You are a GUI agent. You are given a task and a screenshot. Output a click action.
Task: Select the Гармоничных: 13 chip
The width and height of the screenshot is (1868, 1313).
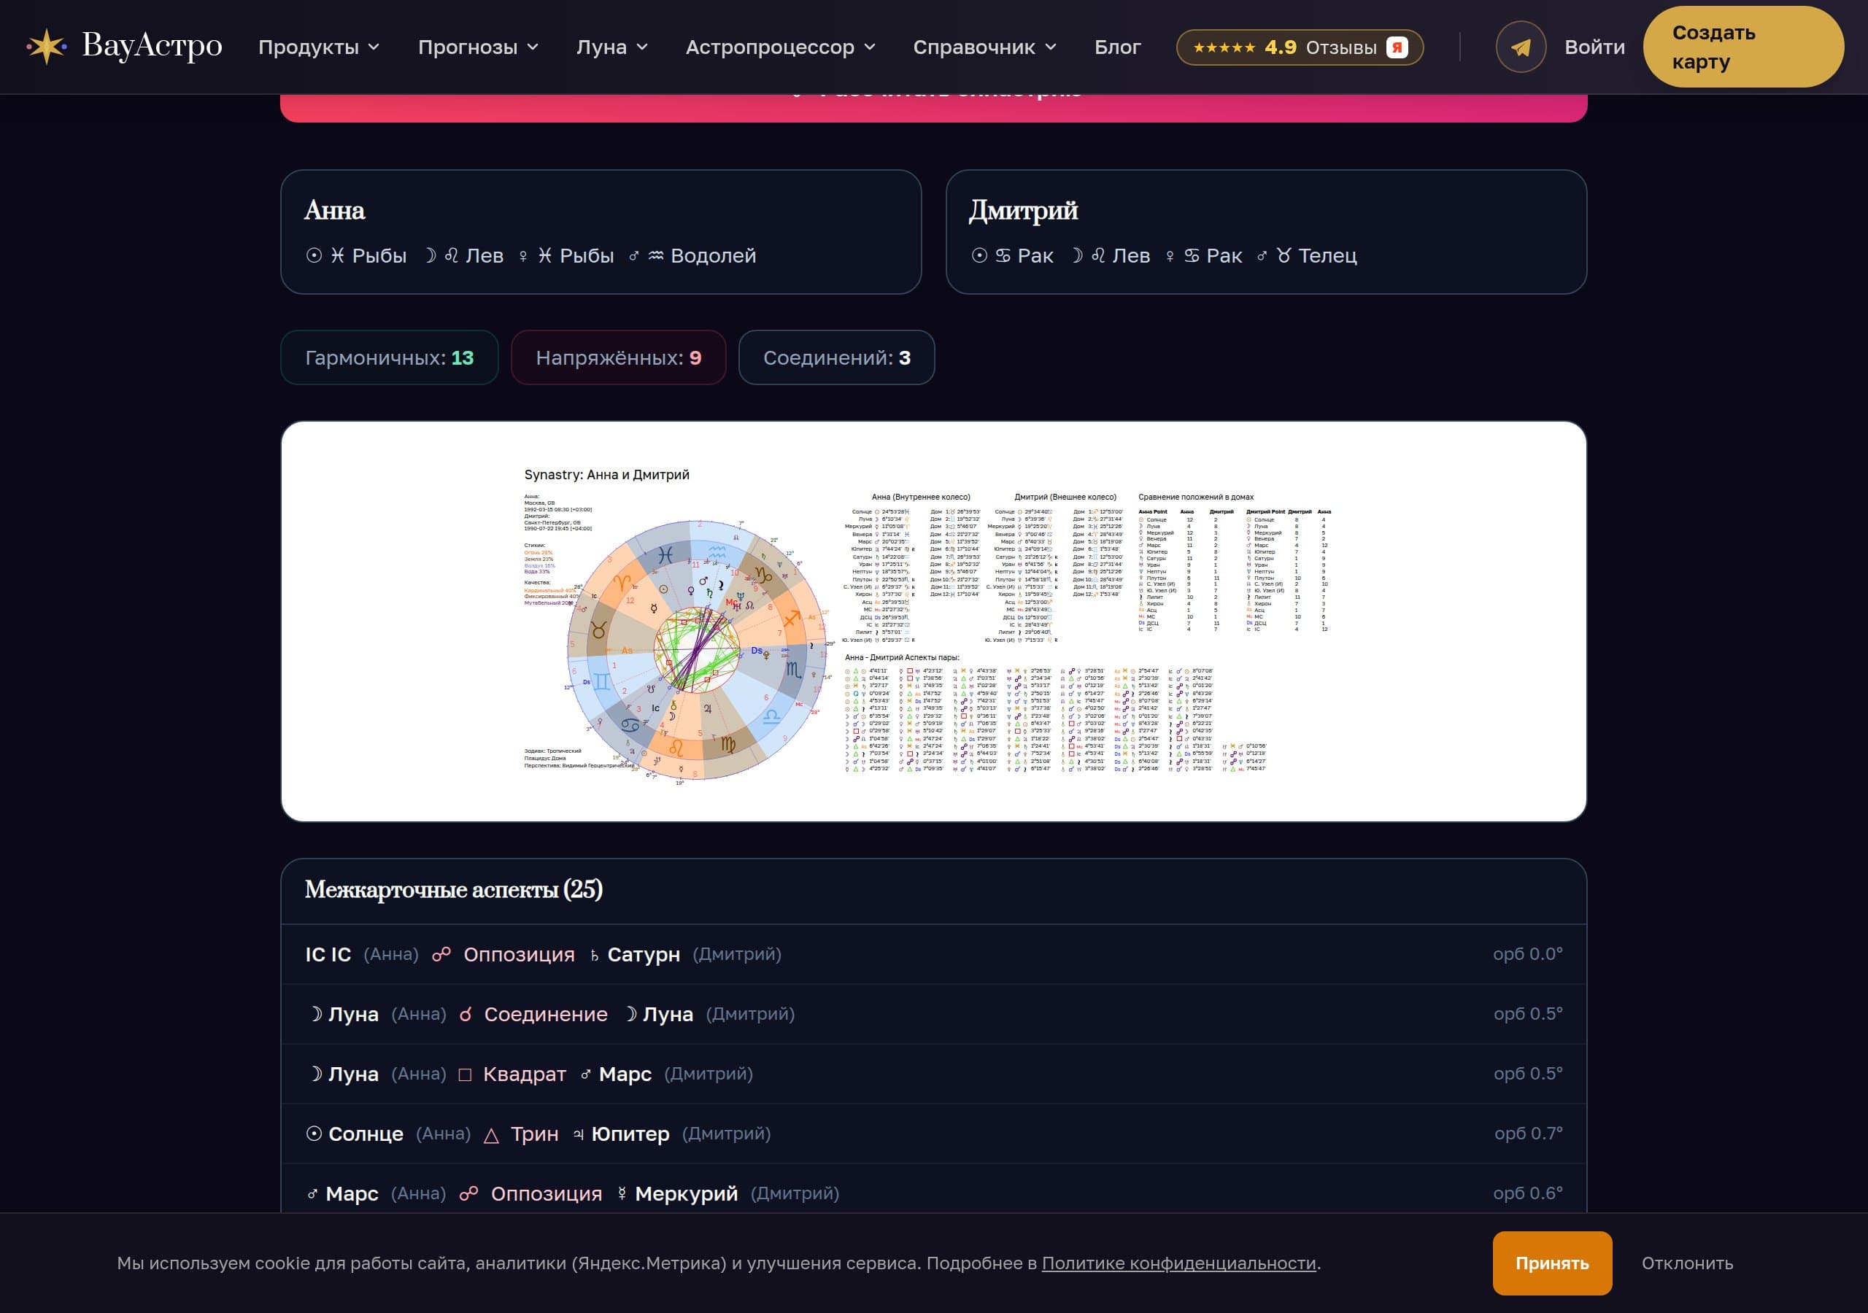[x=389, y=357]
